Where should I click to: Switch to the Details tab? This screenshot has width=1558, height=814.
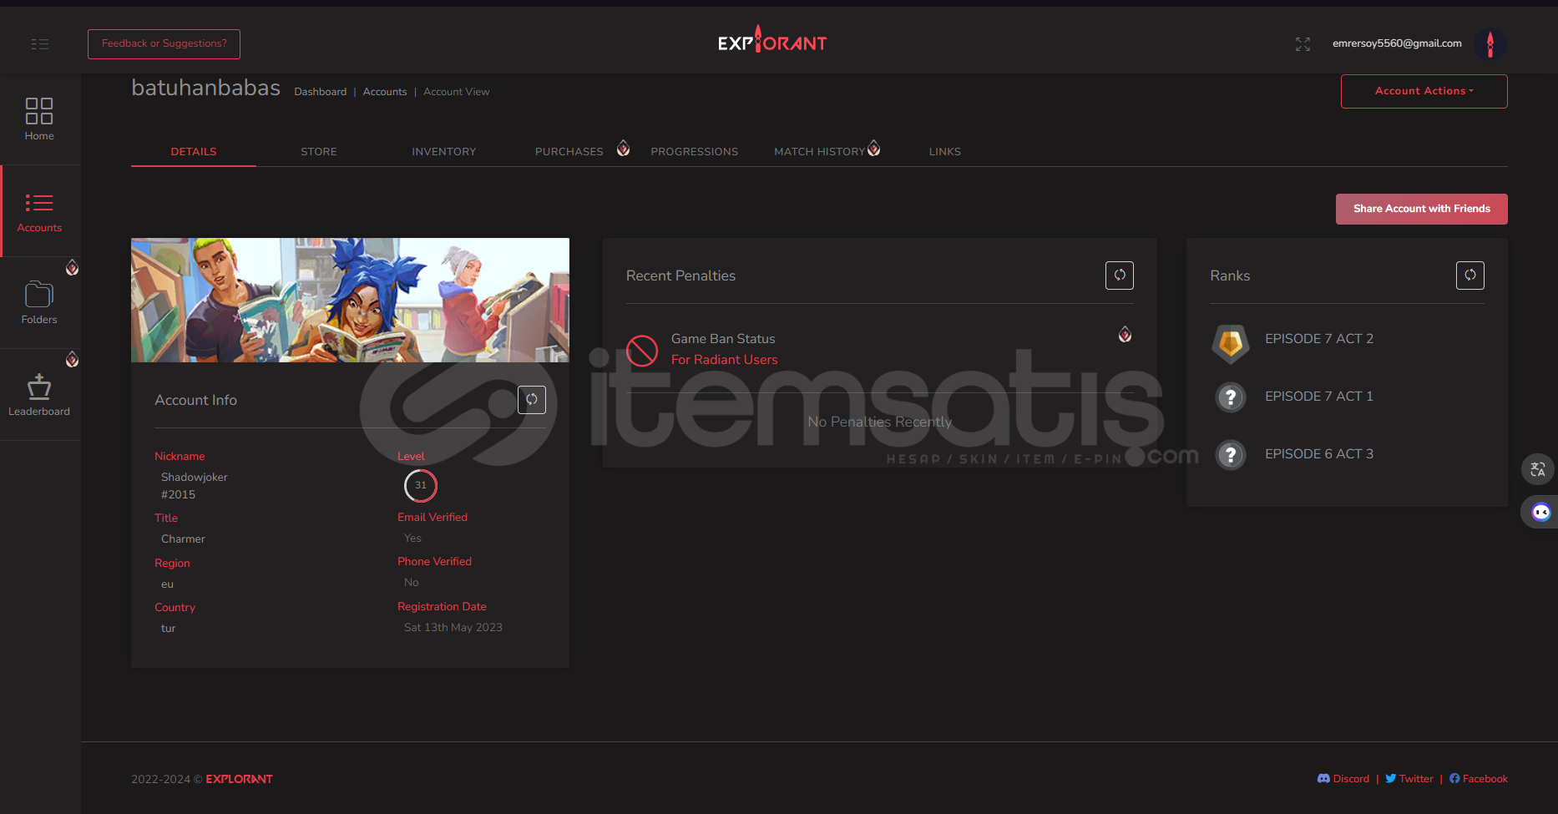194,152
